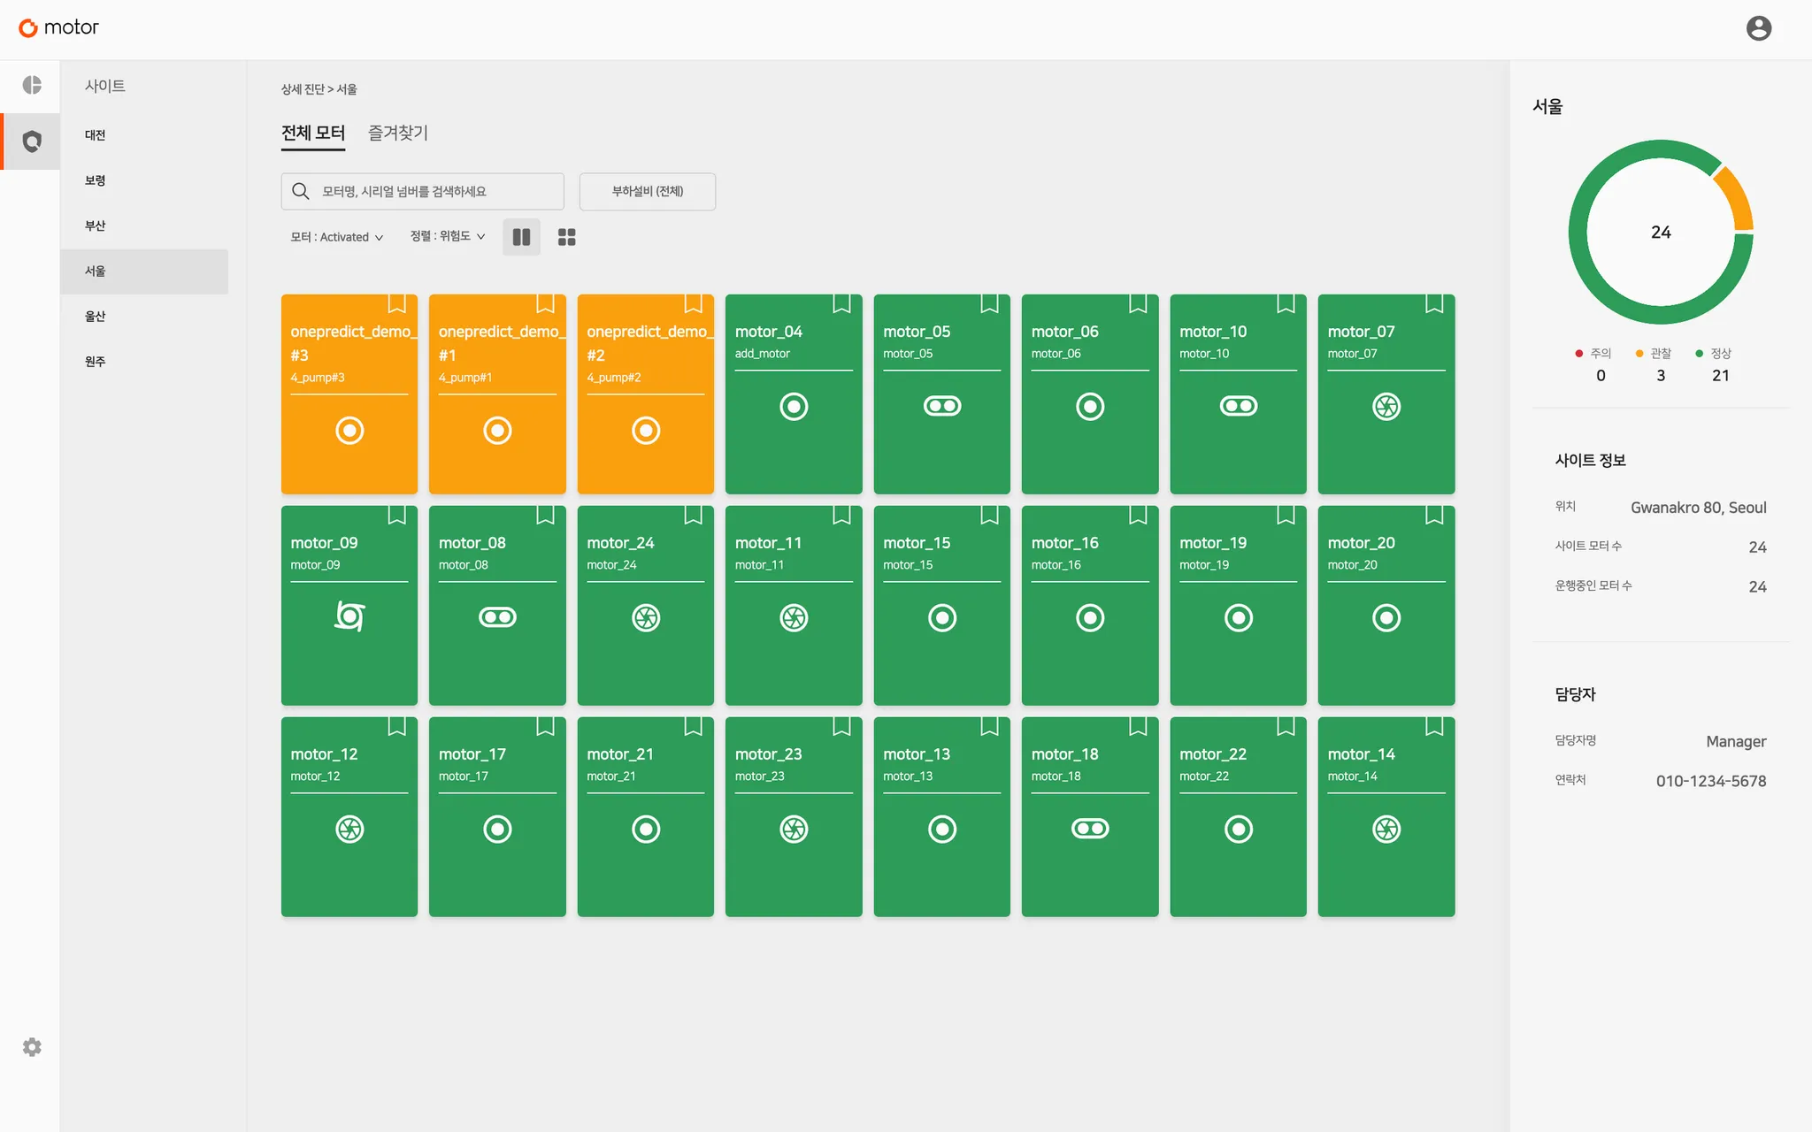Switch to two-column card view
The width and height of the screenshot is (1812, 1132).
click(521, 237)
